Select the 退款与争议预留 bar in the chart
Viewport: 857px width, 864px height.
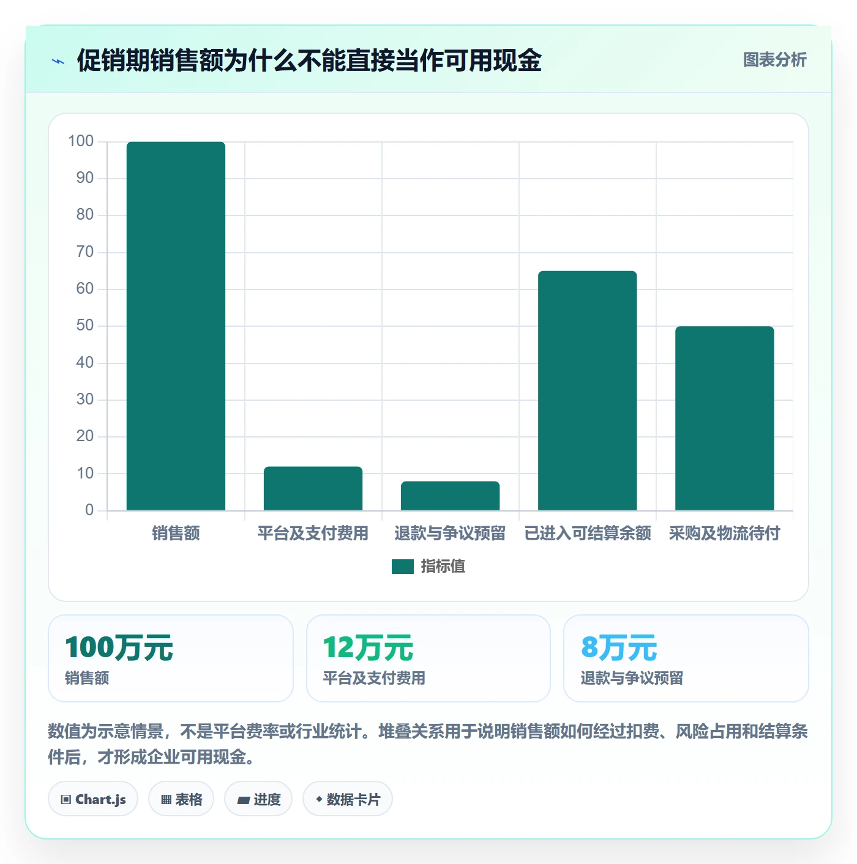(450, 496)
